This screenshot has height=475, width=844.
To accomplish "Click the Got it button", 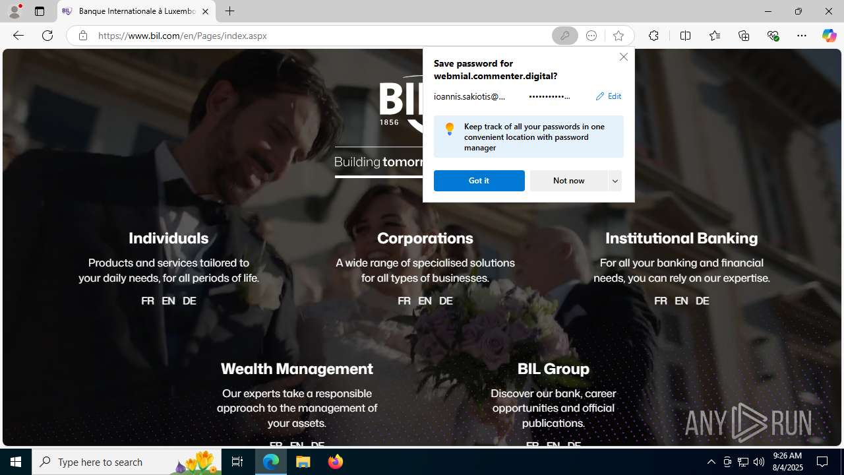I will coord(479,181).
